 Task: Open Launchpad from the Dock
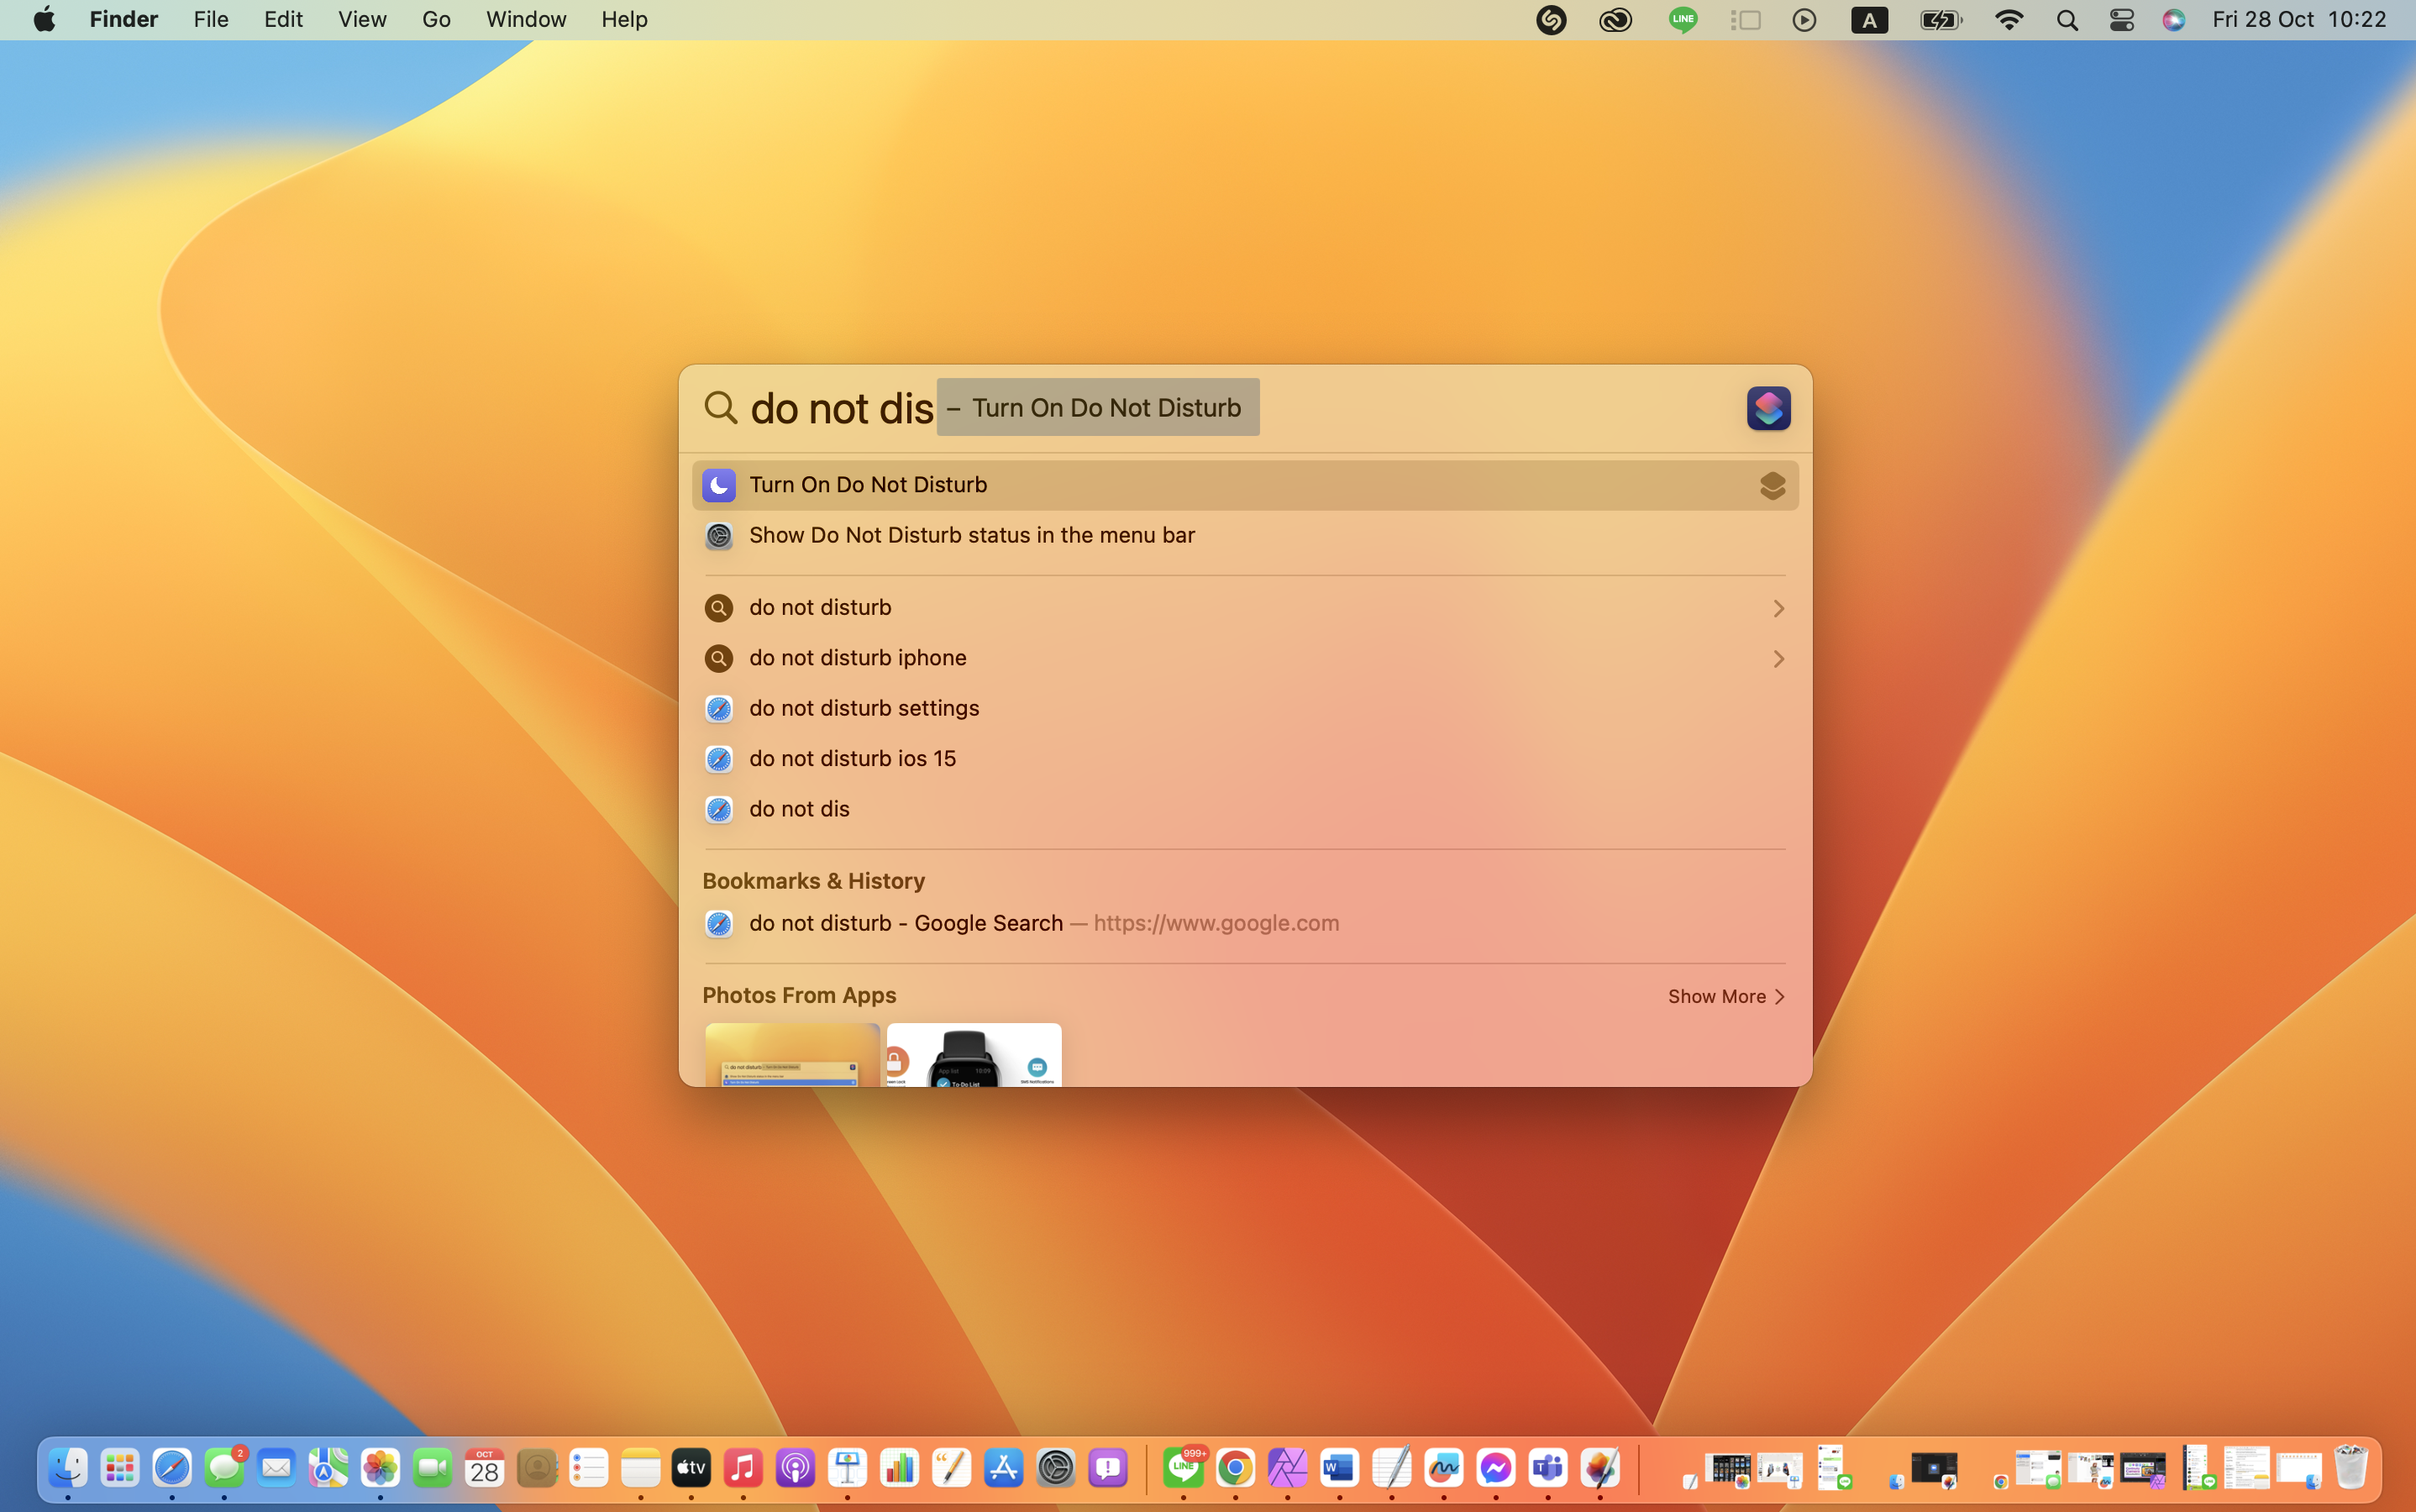(x=120, y=1468)
